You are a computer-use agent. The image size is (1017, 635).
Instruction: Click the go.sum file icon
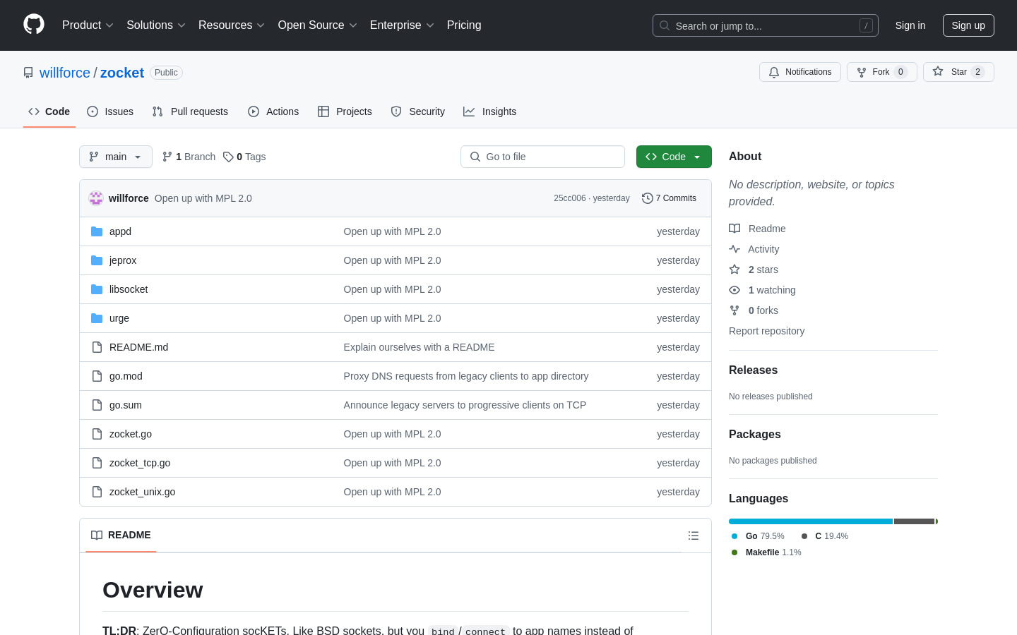[97, 405]
